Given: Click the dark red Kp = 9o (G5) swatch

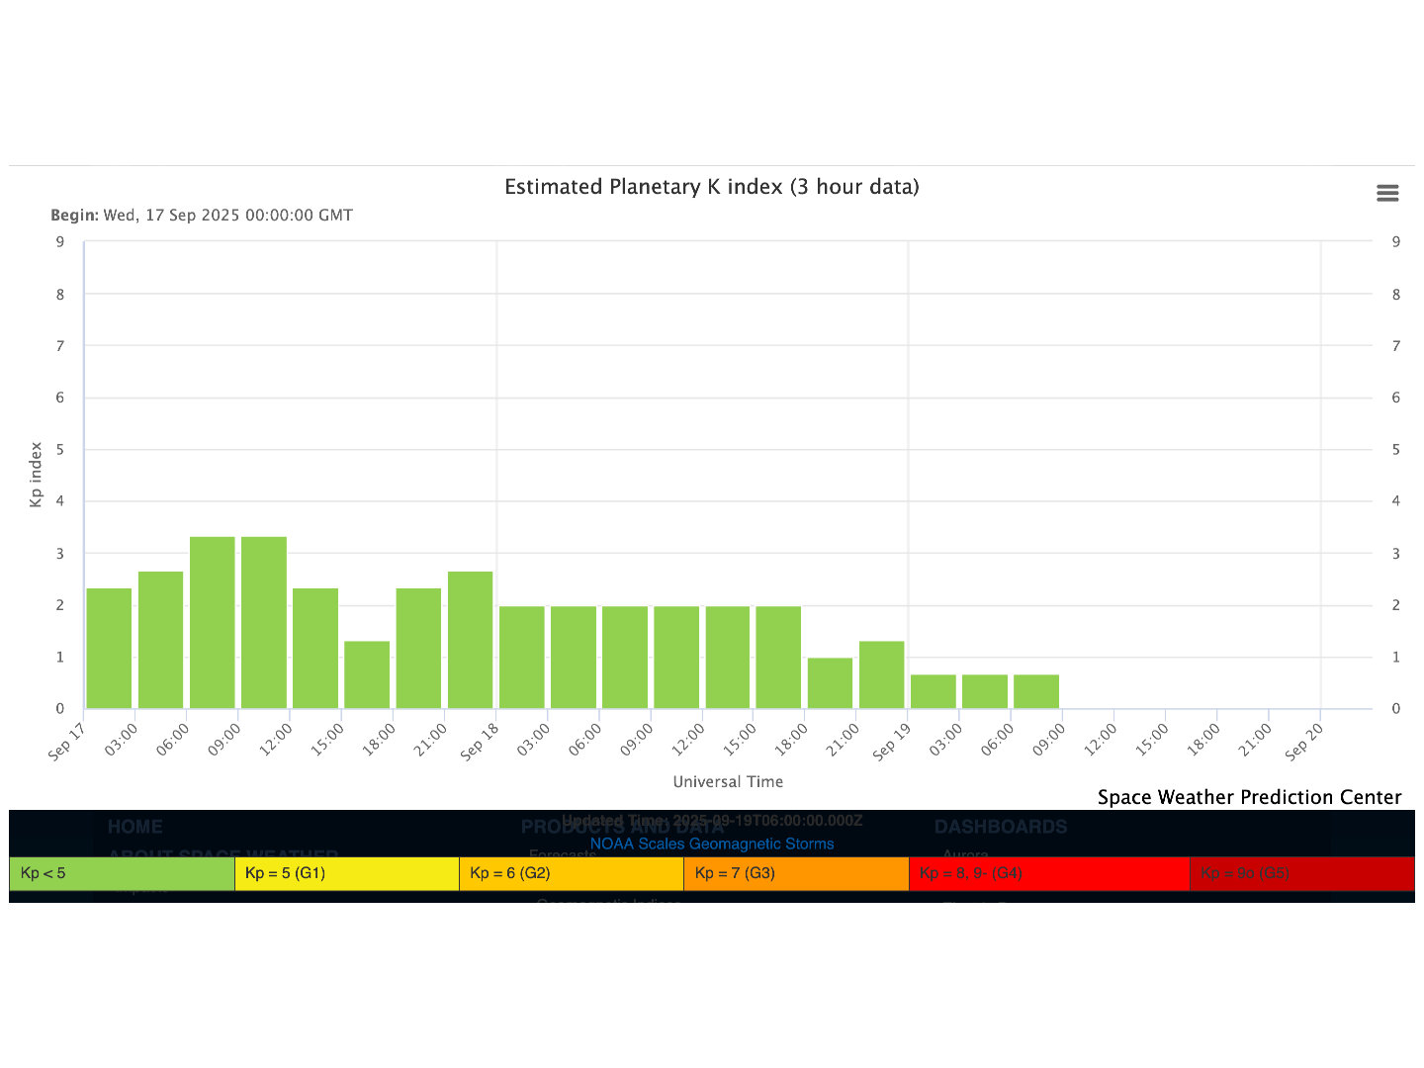Looking at the screenshot, I should [x=1301, y=873].
